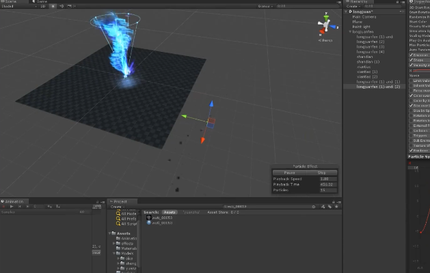This screenshot has width=430, height=273.
Task: Open the Gizmos dropdown in Scene view
Action: pyautogui.click(x=265, y=6)
